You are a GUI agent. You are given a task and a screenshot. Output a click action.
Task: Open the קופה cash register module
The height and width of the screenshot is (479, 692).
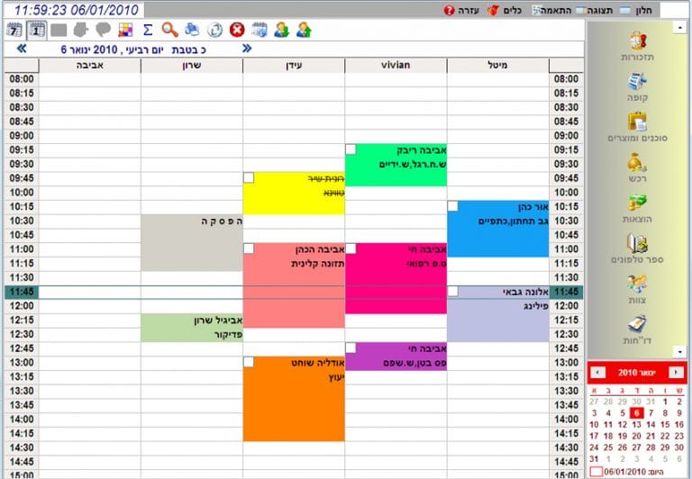[x=638, y=86]
